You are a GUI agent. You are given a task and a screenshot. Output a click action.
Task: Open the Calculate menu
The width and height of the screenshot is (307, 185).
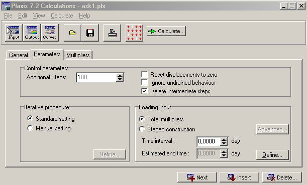pyautogui.click(x=62, y=16)
